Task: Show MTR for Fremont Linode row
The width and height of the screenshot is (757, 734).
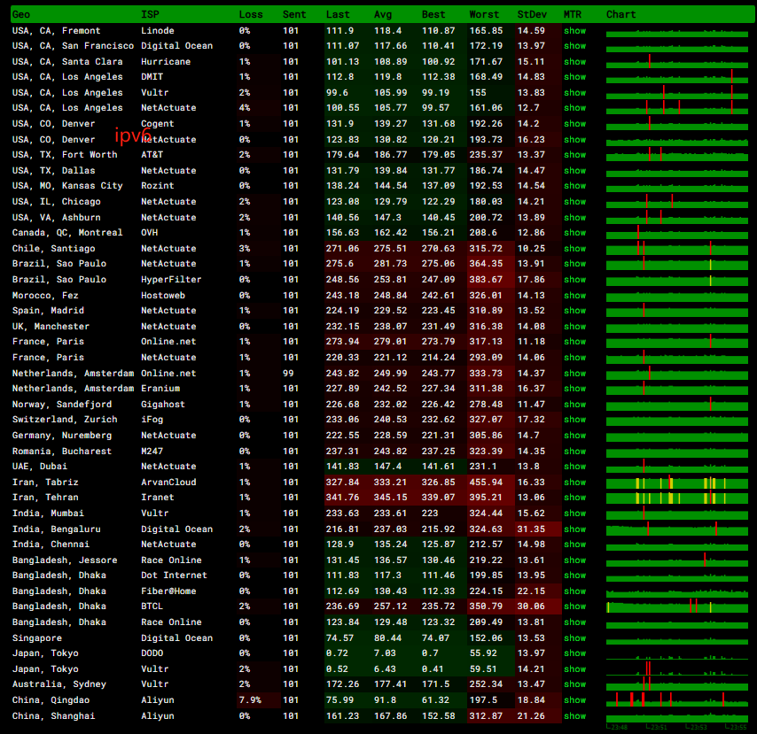Action: 575,30
